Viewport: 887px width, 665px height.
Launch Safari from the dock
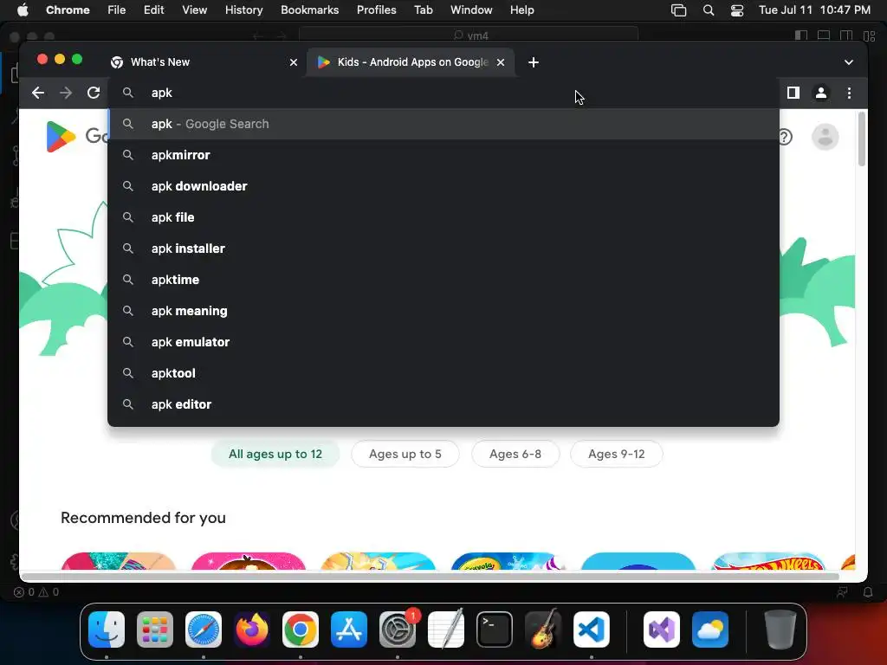pos(204,629)
